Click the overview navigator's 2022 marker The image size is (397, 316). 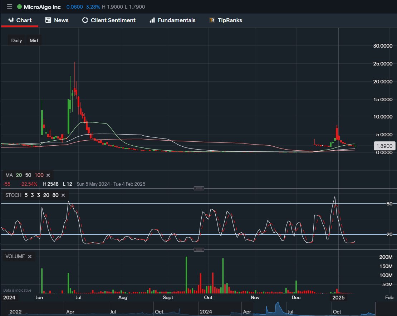coord(15,312)
